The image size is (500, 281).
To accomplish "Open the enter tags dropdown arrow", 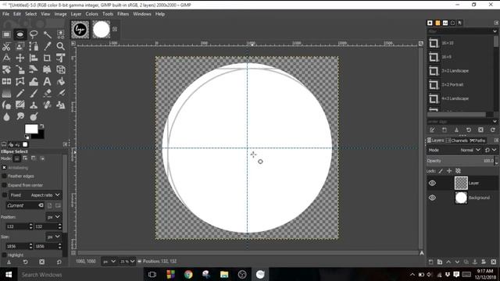I will click(x=495, y=122).
